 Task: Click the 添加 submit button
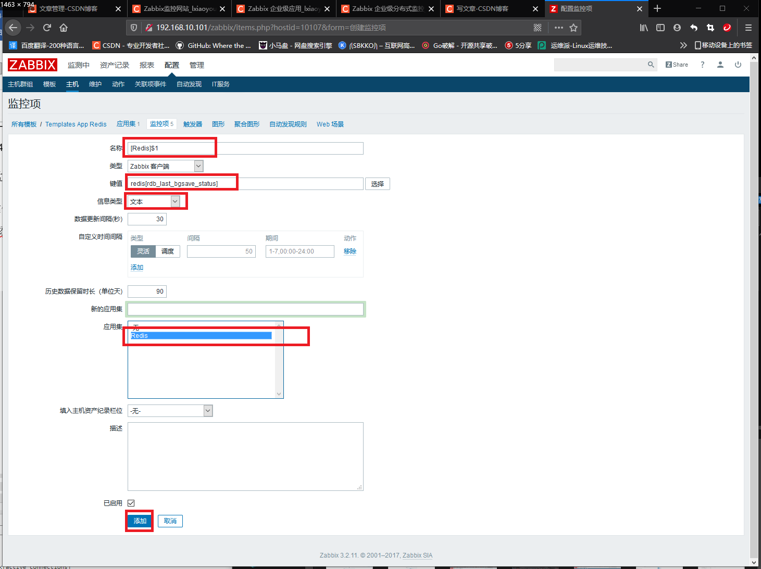click(140, 521)
